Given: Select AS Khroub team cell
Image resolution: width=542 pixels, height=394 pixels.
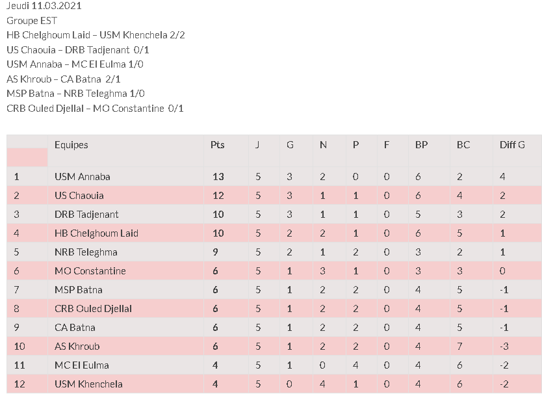Looking at the screenshot, I should click(x=77, y=347).
